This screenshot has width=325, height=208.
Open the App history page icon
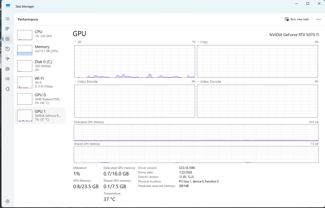click(x=7, y=49)
